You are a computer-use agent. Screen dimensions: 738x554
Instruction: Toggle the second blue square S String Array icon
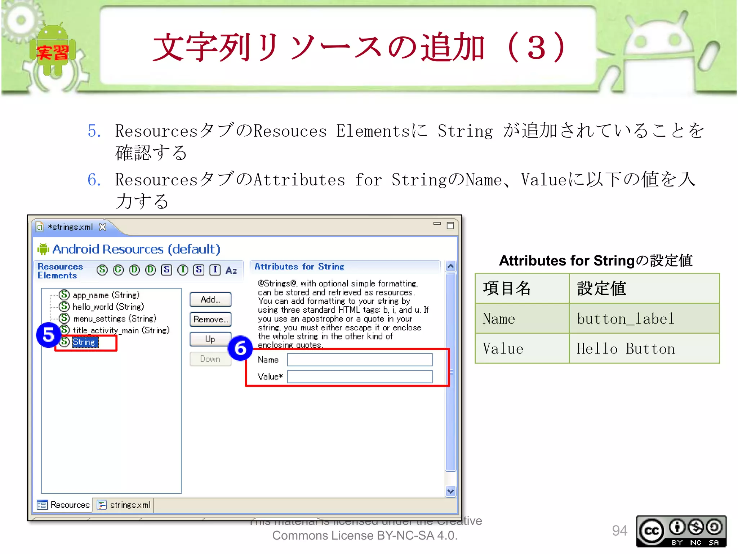[x=199, y=270]
